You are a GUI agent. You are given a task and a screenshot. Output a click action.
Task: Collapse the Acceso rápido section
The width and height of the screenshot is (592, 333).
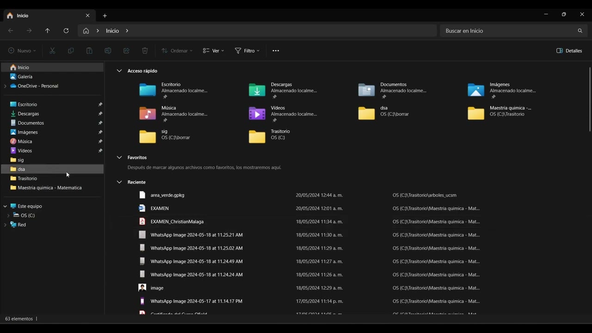[119, 71]
